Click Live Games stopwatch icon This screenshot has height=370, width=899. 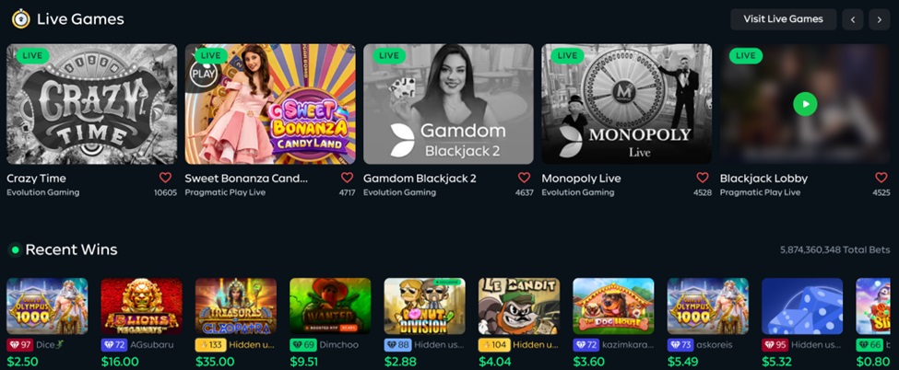pyautogui.click(x=20, y=19)
